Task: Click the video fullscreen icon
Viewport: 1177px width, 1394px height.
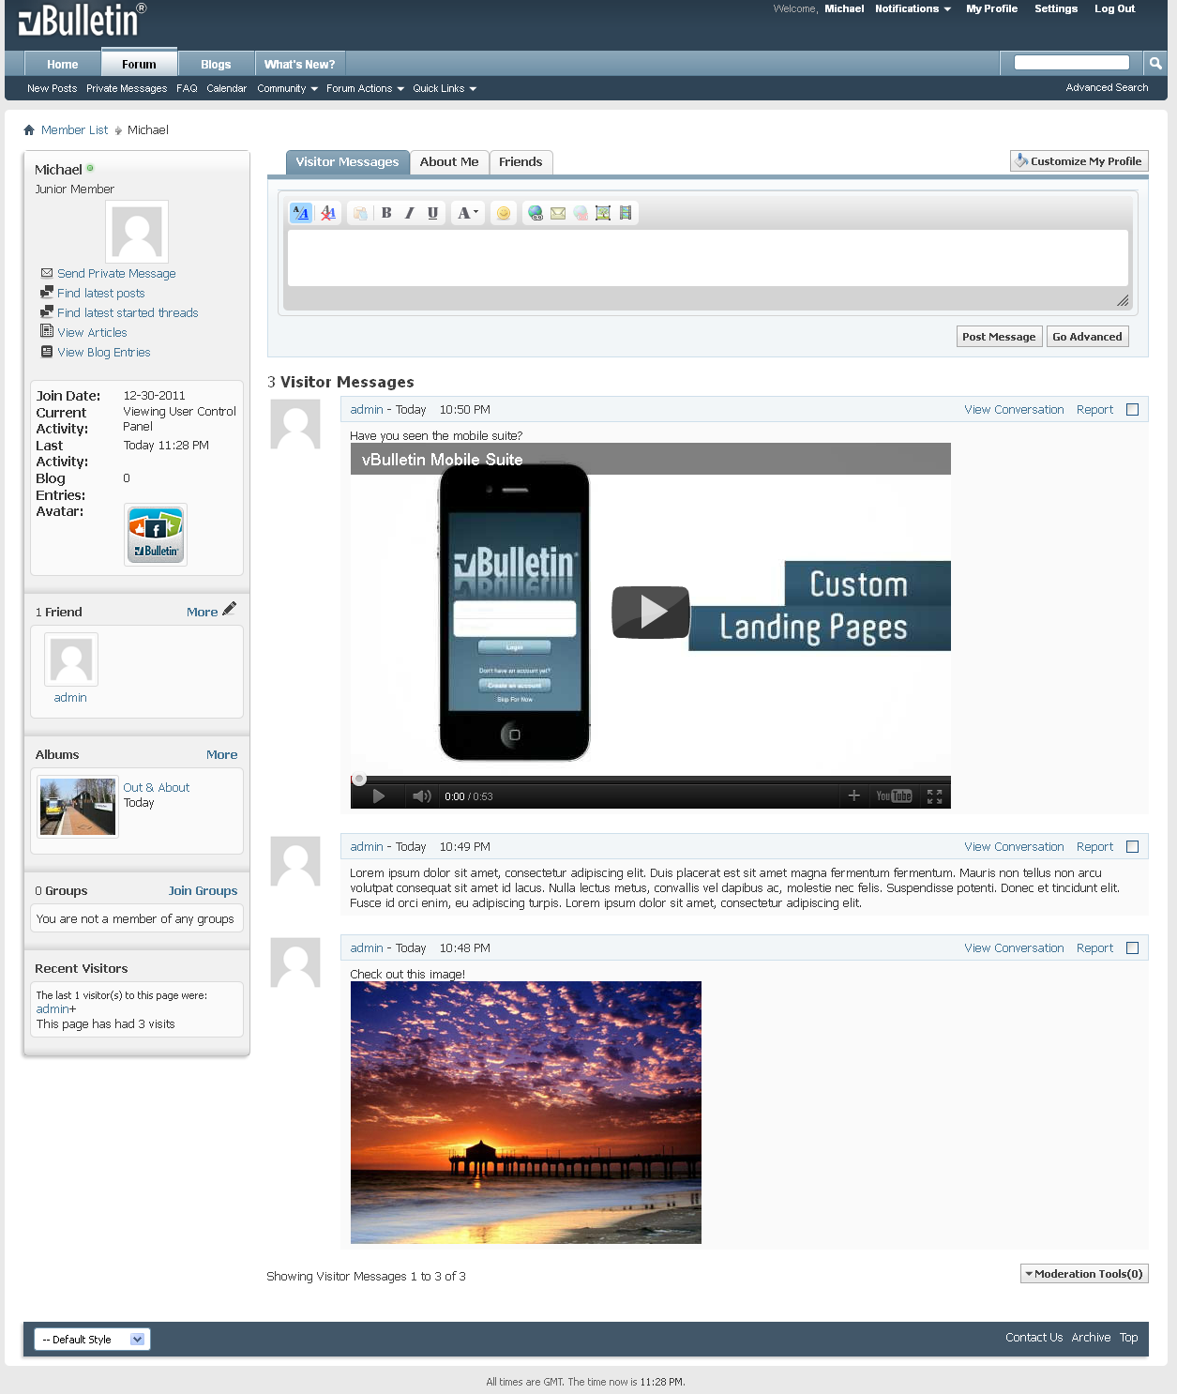Action: (934, 796)
